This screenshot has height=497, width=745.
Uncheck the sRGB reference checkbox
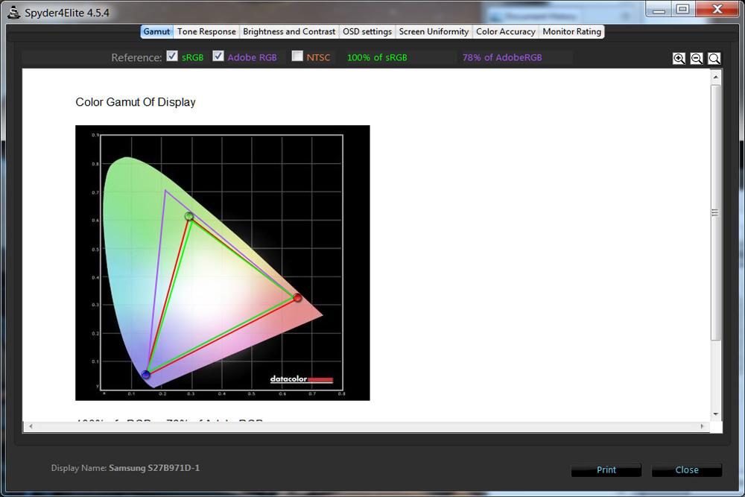[172, 56]
